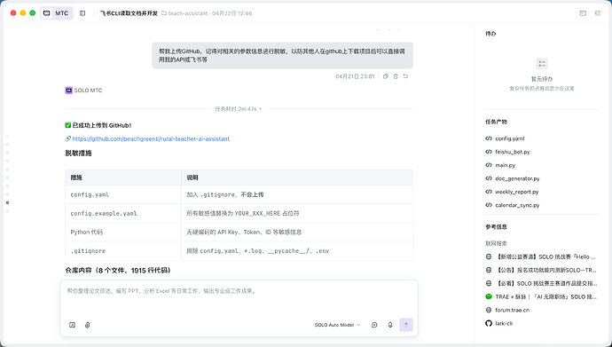Click the globe icon beside forum.trae.cn

pos(489,310)
